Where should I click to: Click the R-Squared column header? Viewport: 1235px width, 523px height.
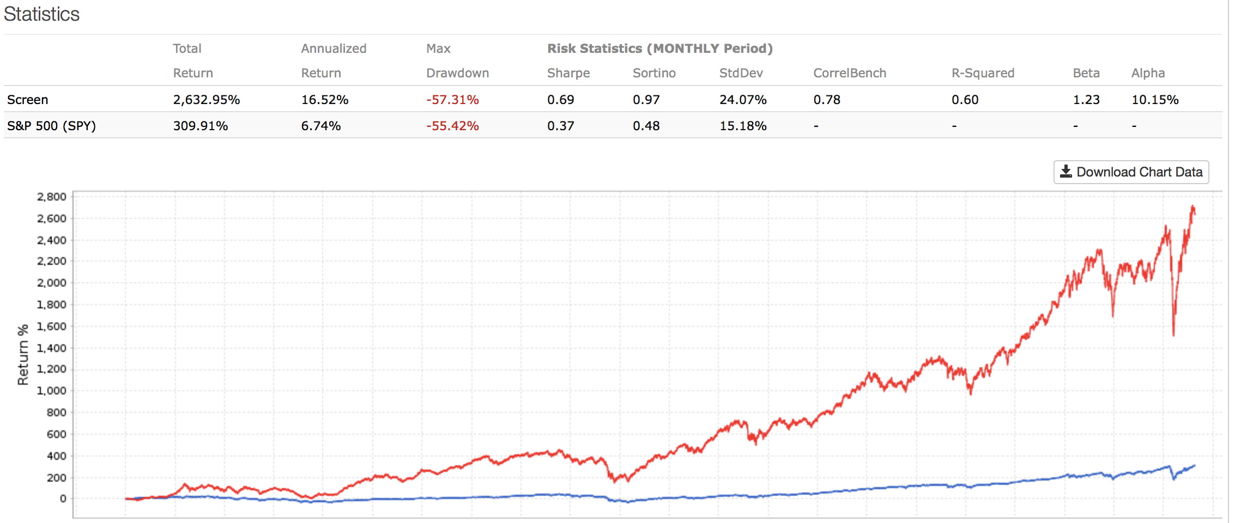click(983, 73)
